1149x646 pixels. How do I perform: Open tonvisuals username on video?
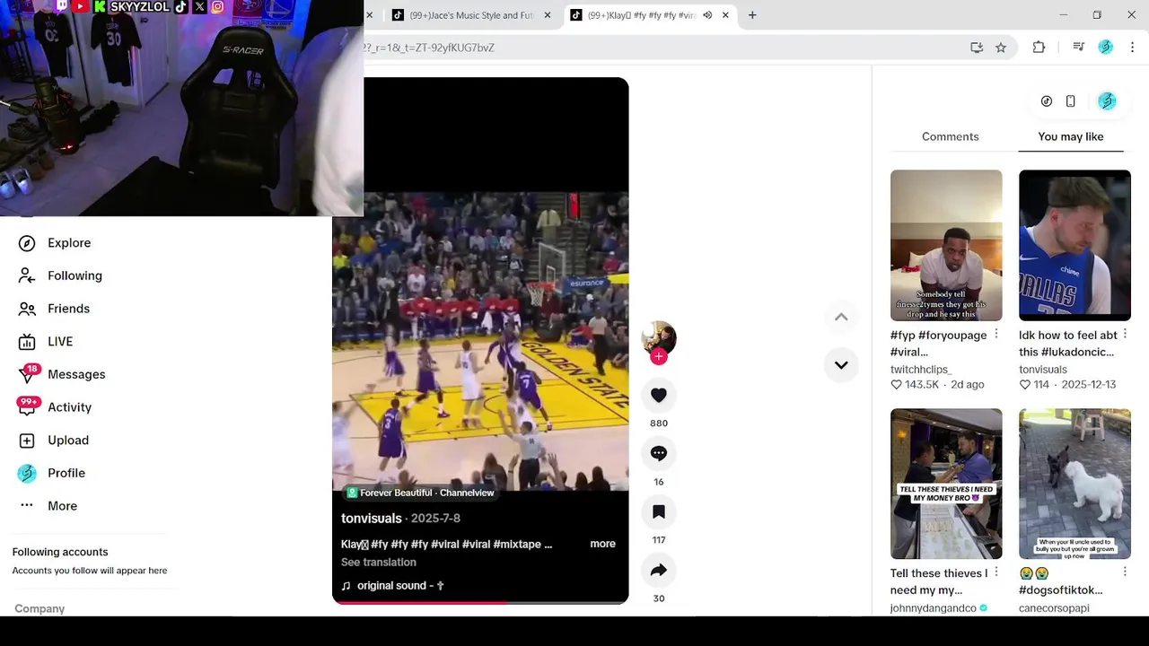[372, 519]
